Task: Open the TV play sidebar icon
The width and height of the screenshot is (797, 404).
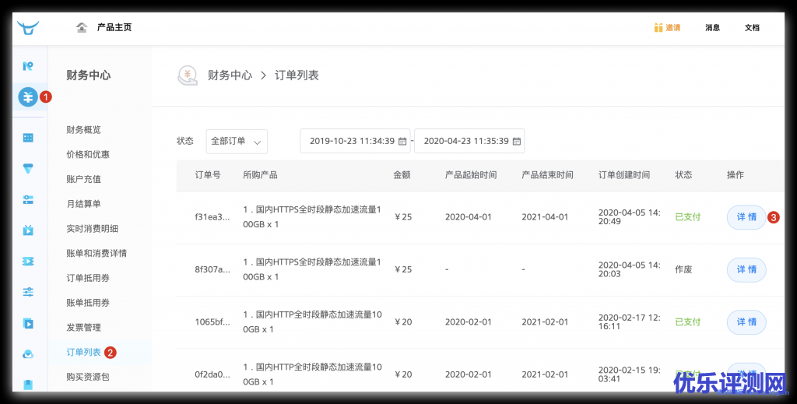Action: (28, 230)
